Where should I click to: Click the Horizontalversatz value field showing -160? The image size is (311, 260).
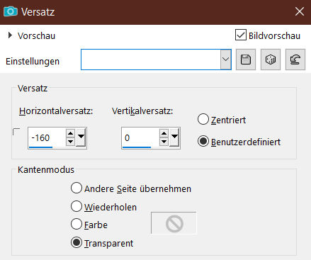pos(47,137)
